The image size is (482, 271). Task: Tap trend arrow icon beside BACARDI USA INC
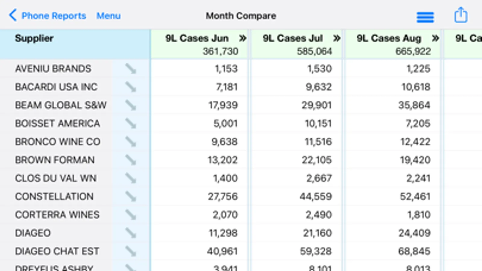[x=131, y=87]
